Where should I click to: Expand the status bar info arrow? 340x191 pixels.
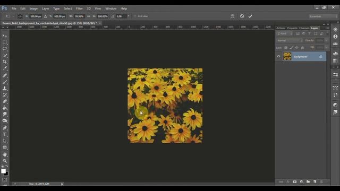click(x=62, y=184)
